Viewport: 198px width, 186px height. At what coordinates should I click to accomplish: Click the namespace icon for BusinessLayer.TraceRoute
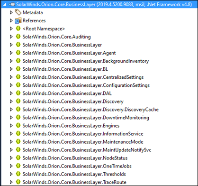click(18, 182)
